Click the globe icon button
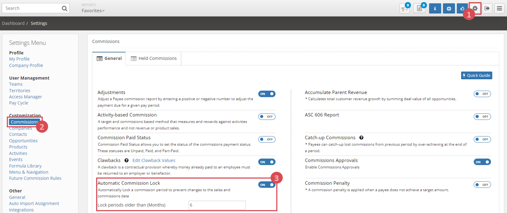 coord(449,8)
